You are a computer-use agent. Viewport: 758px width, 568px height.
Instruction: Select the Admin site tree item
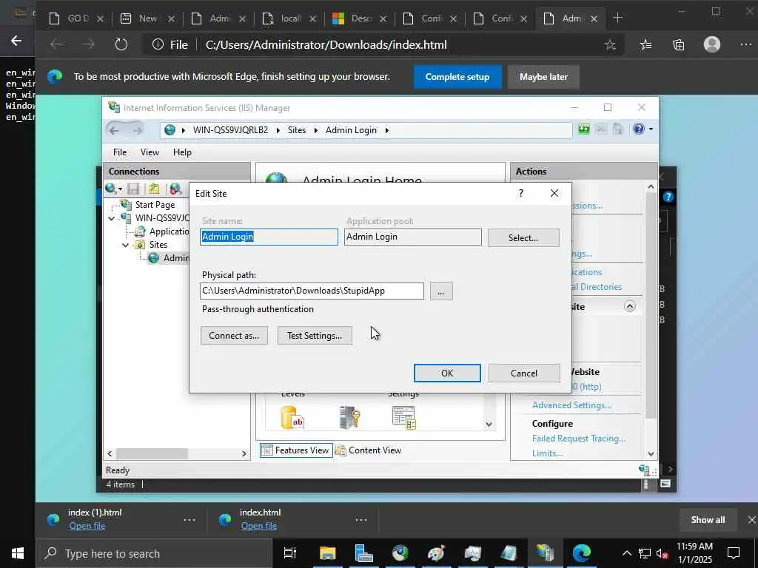click(x=170, y=258)
